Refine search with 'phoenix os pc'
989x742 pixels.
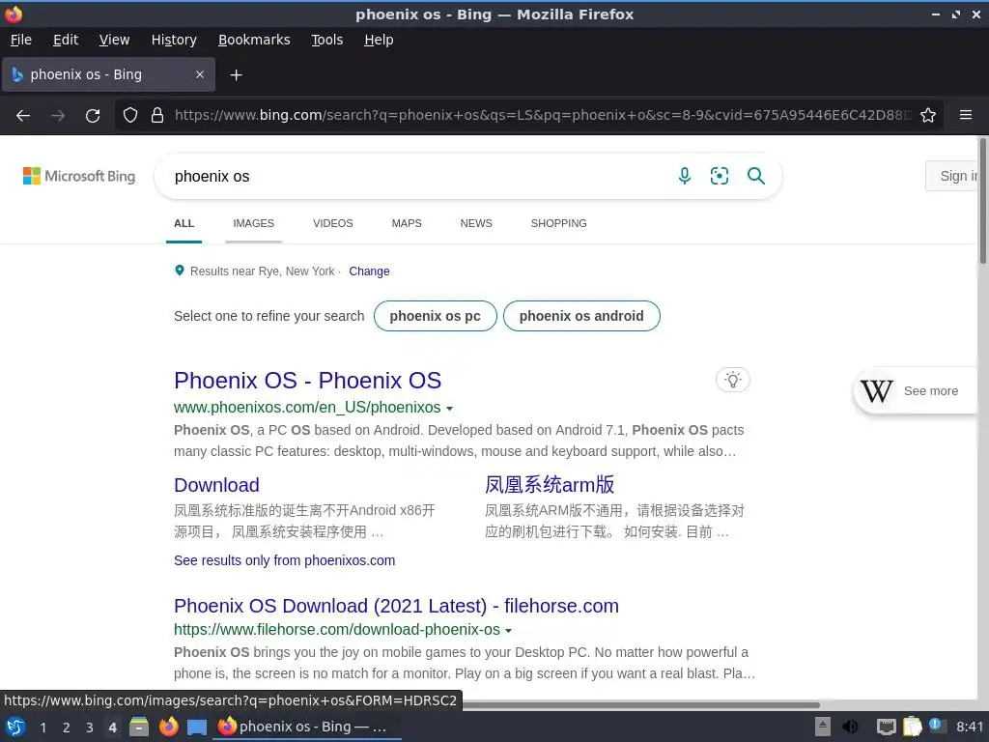(x=436, y=316)
